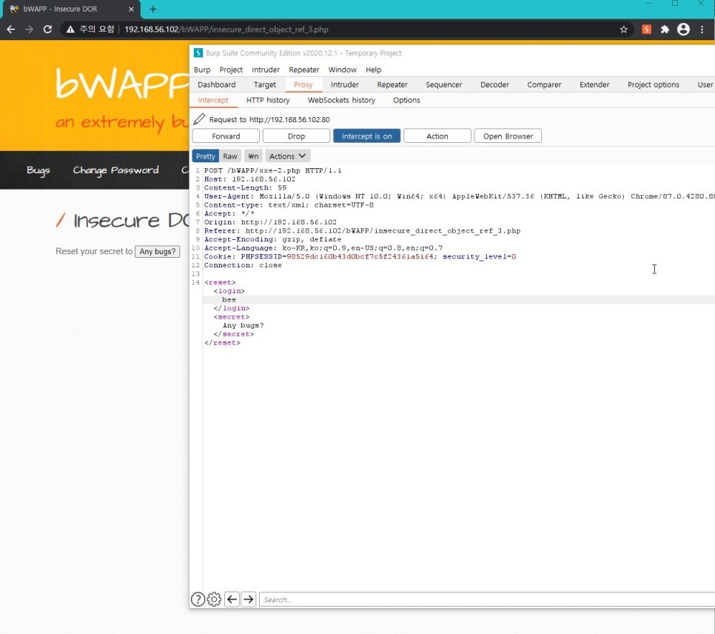This screenshot has width=715, height=634.
Task: Open Chrome three-dot menu
Action: point(702,29)
